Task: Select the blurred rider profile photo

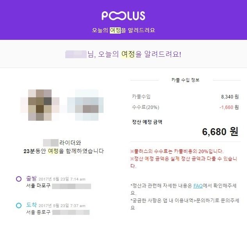Action: 85,105
